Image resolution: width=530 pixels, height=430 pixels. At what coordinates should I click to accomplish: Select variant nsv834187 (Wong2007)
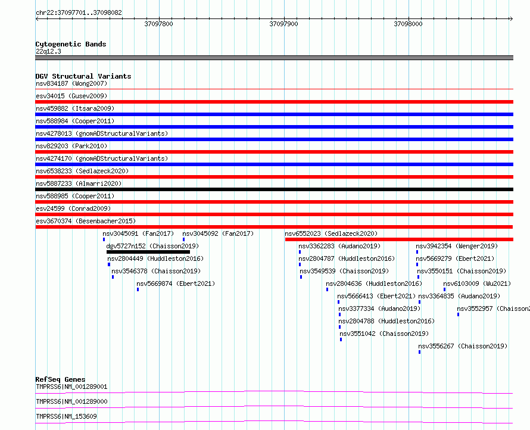click(x=71, y=83)
